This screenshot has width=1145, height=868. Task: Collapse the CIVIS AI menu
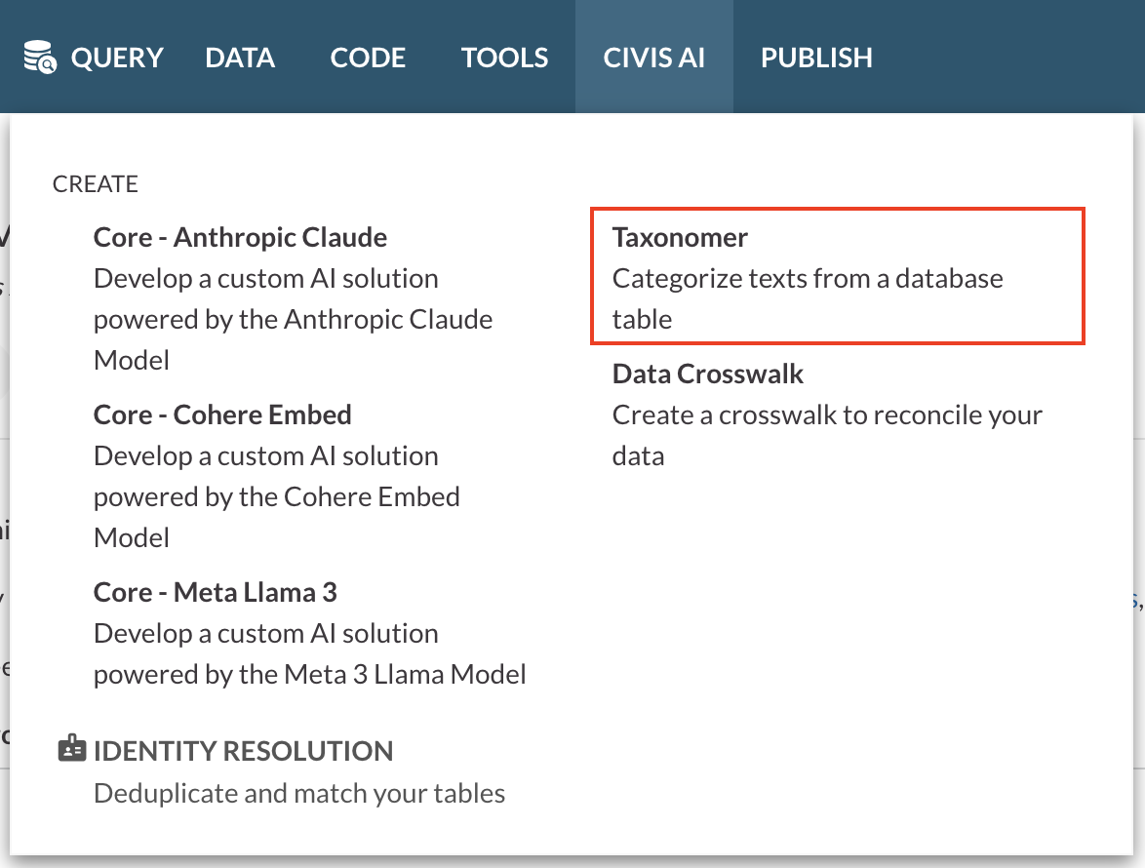(653, 58)
